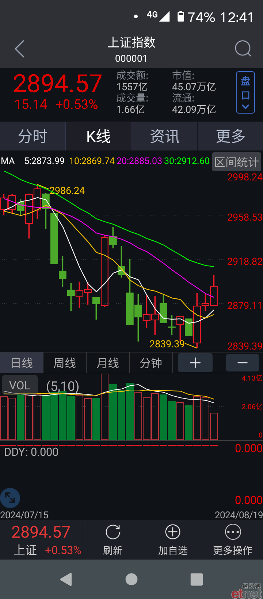Tap Android back navigation triangle
263x599 pixels.
[66, 579]
